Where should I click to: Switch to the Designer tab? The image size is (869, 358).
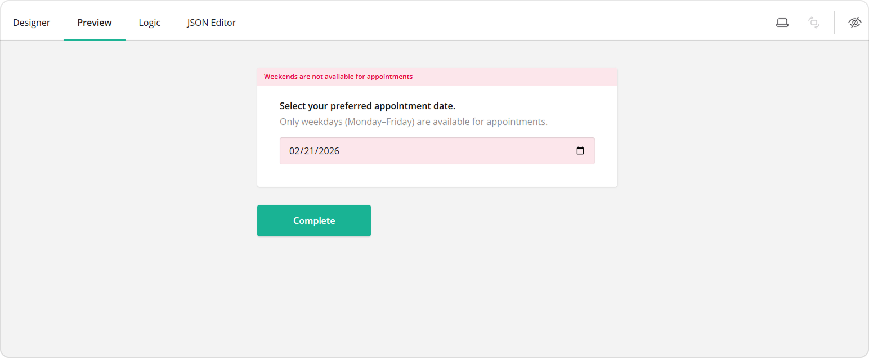click(x=32, y=23)
